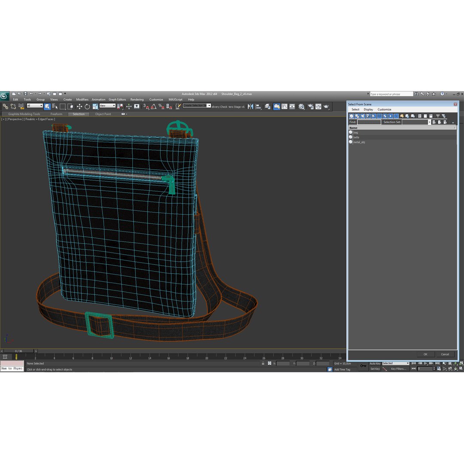Image resolution: width=464 pixels, height=464 pixels.
Task: Toggle Display Geometry filter in Select From Scene
Action: click(351, 116)
